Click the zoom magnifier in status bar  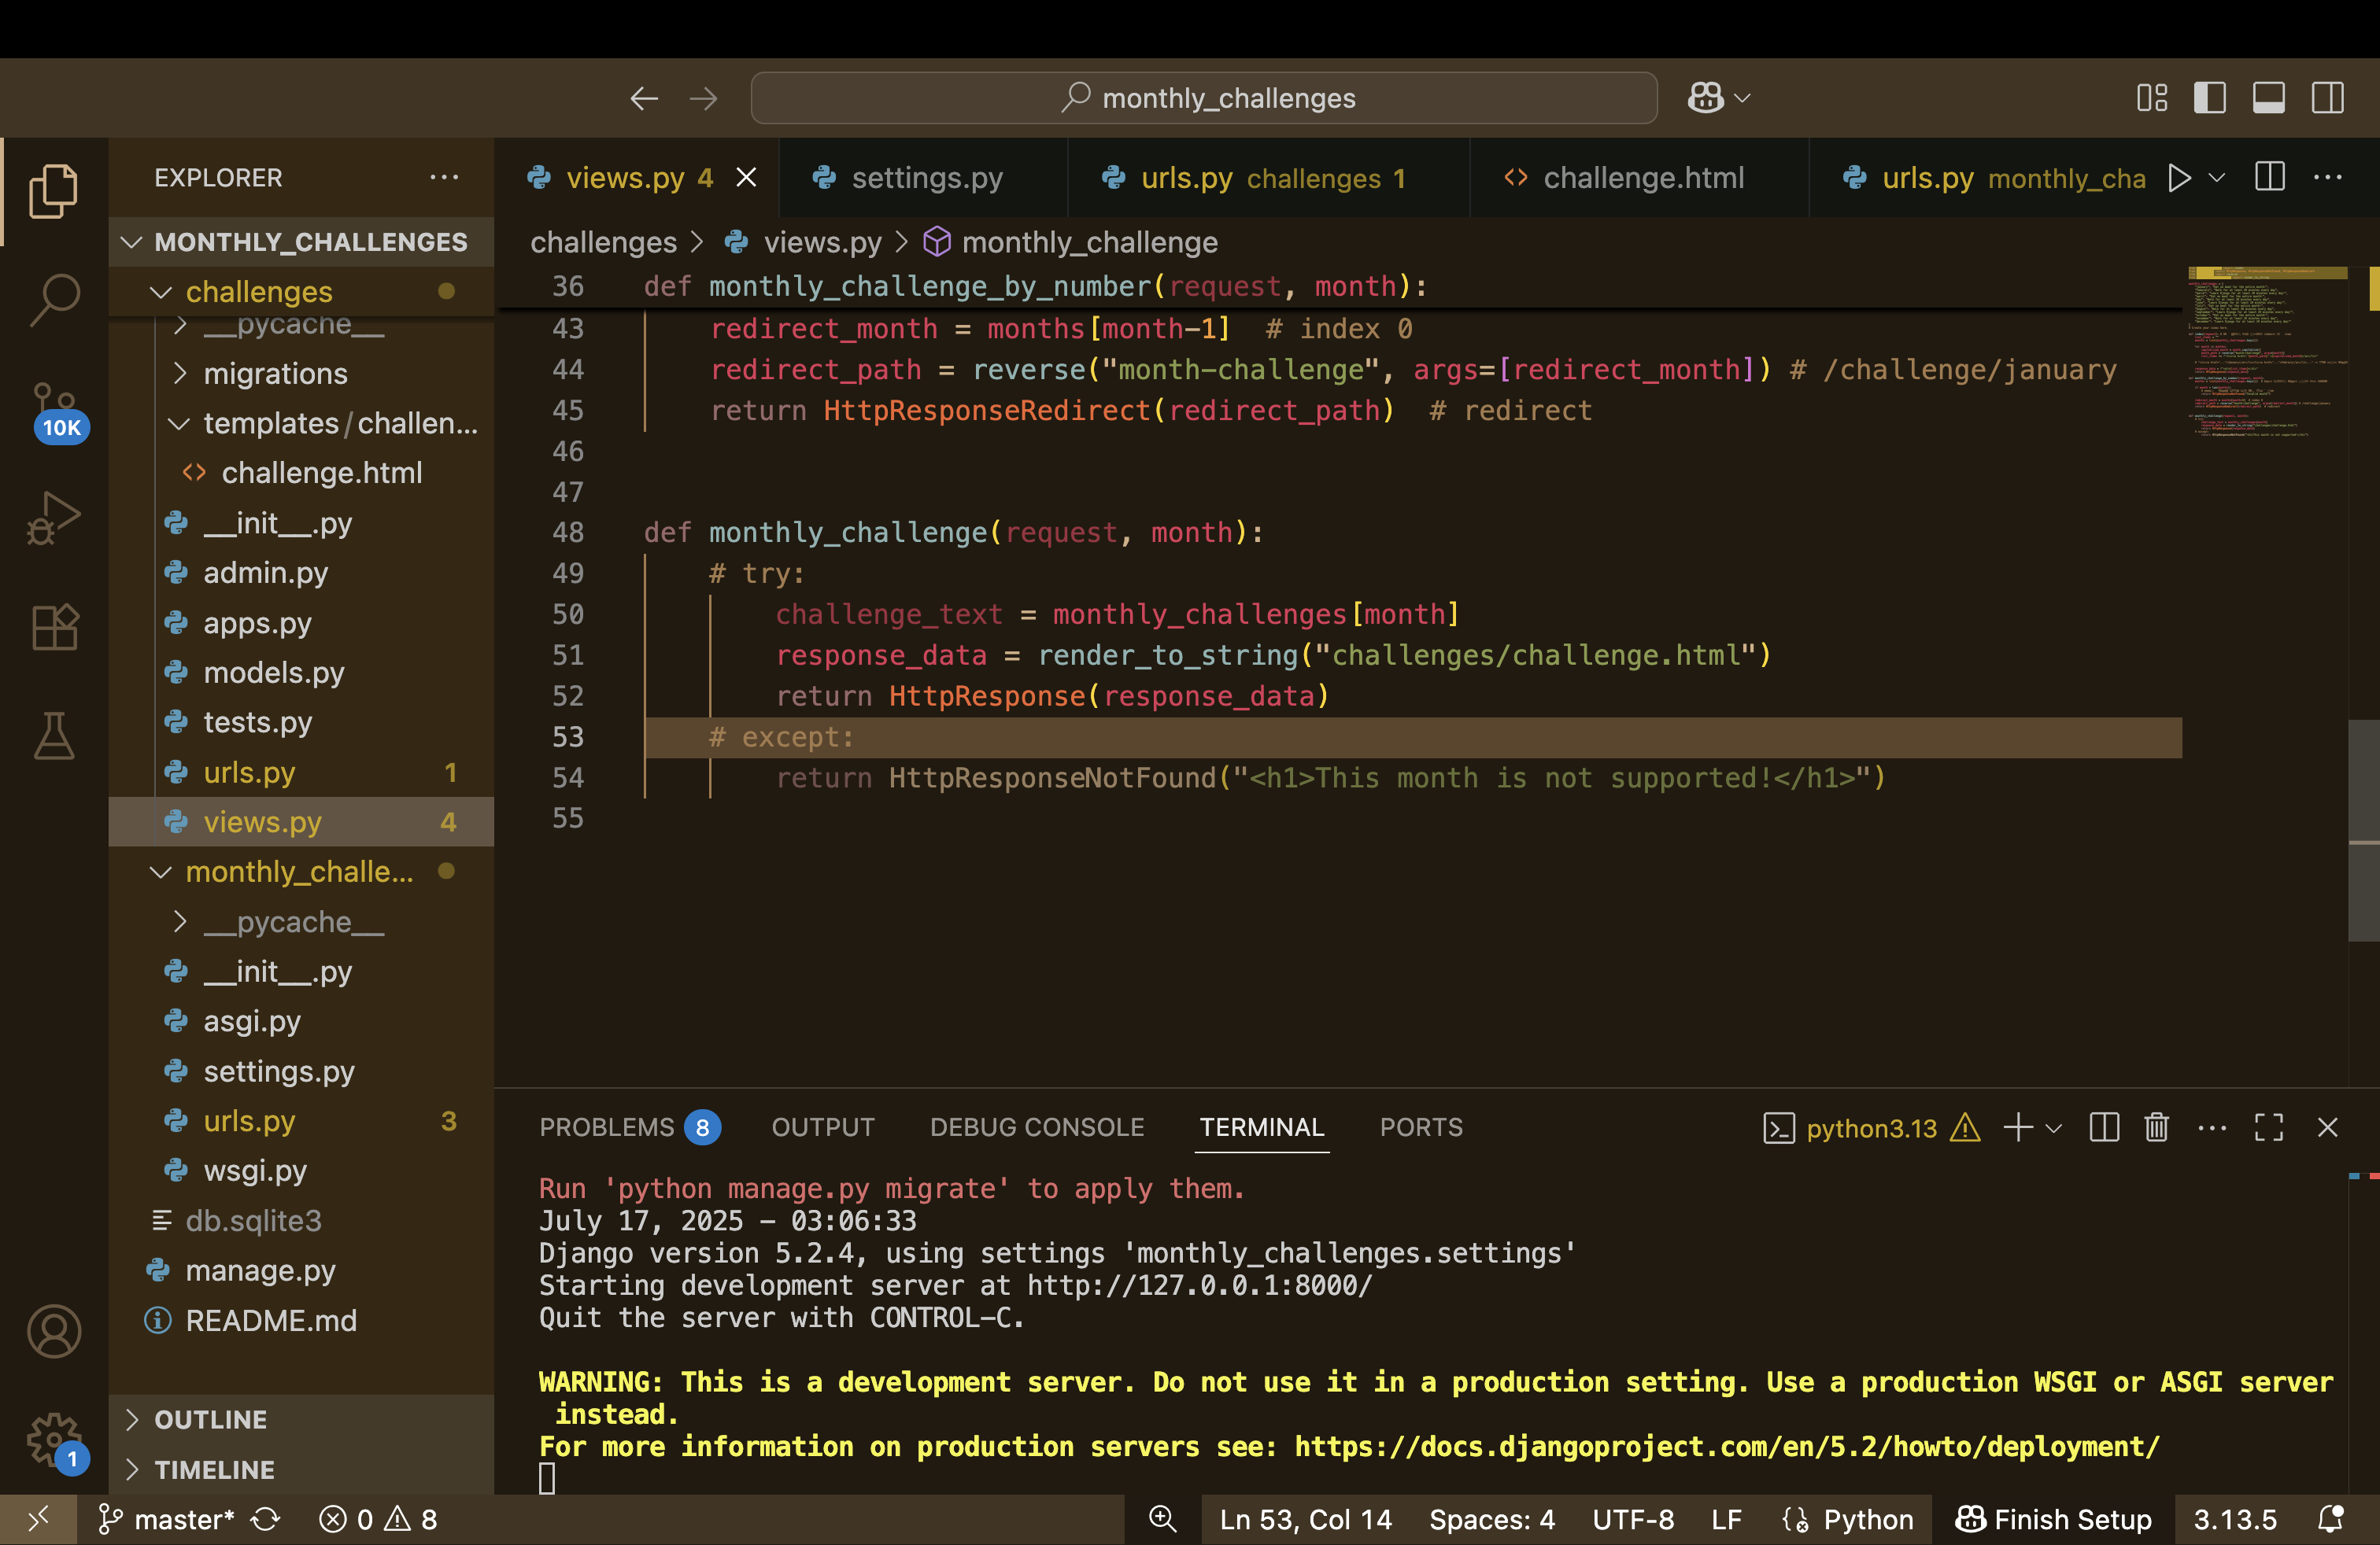tap(1162, 1519)
